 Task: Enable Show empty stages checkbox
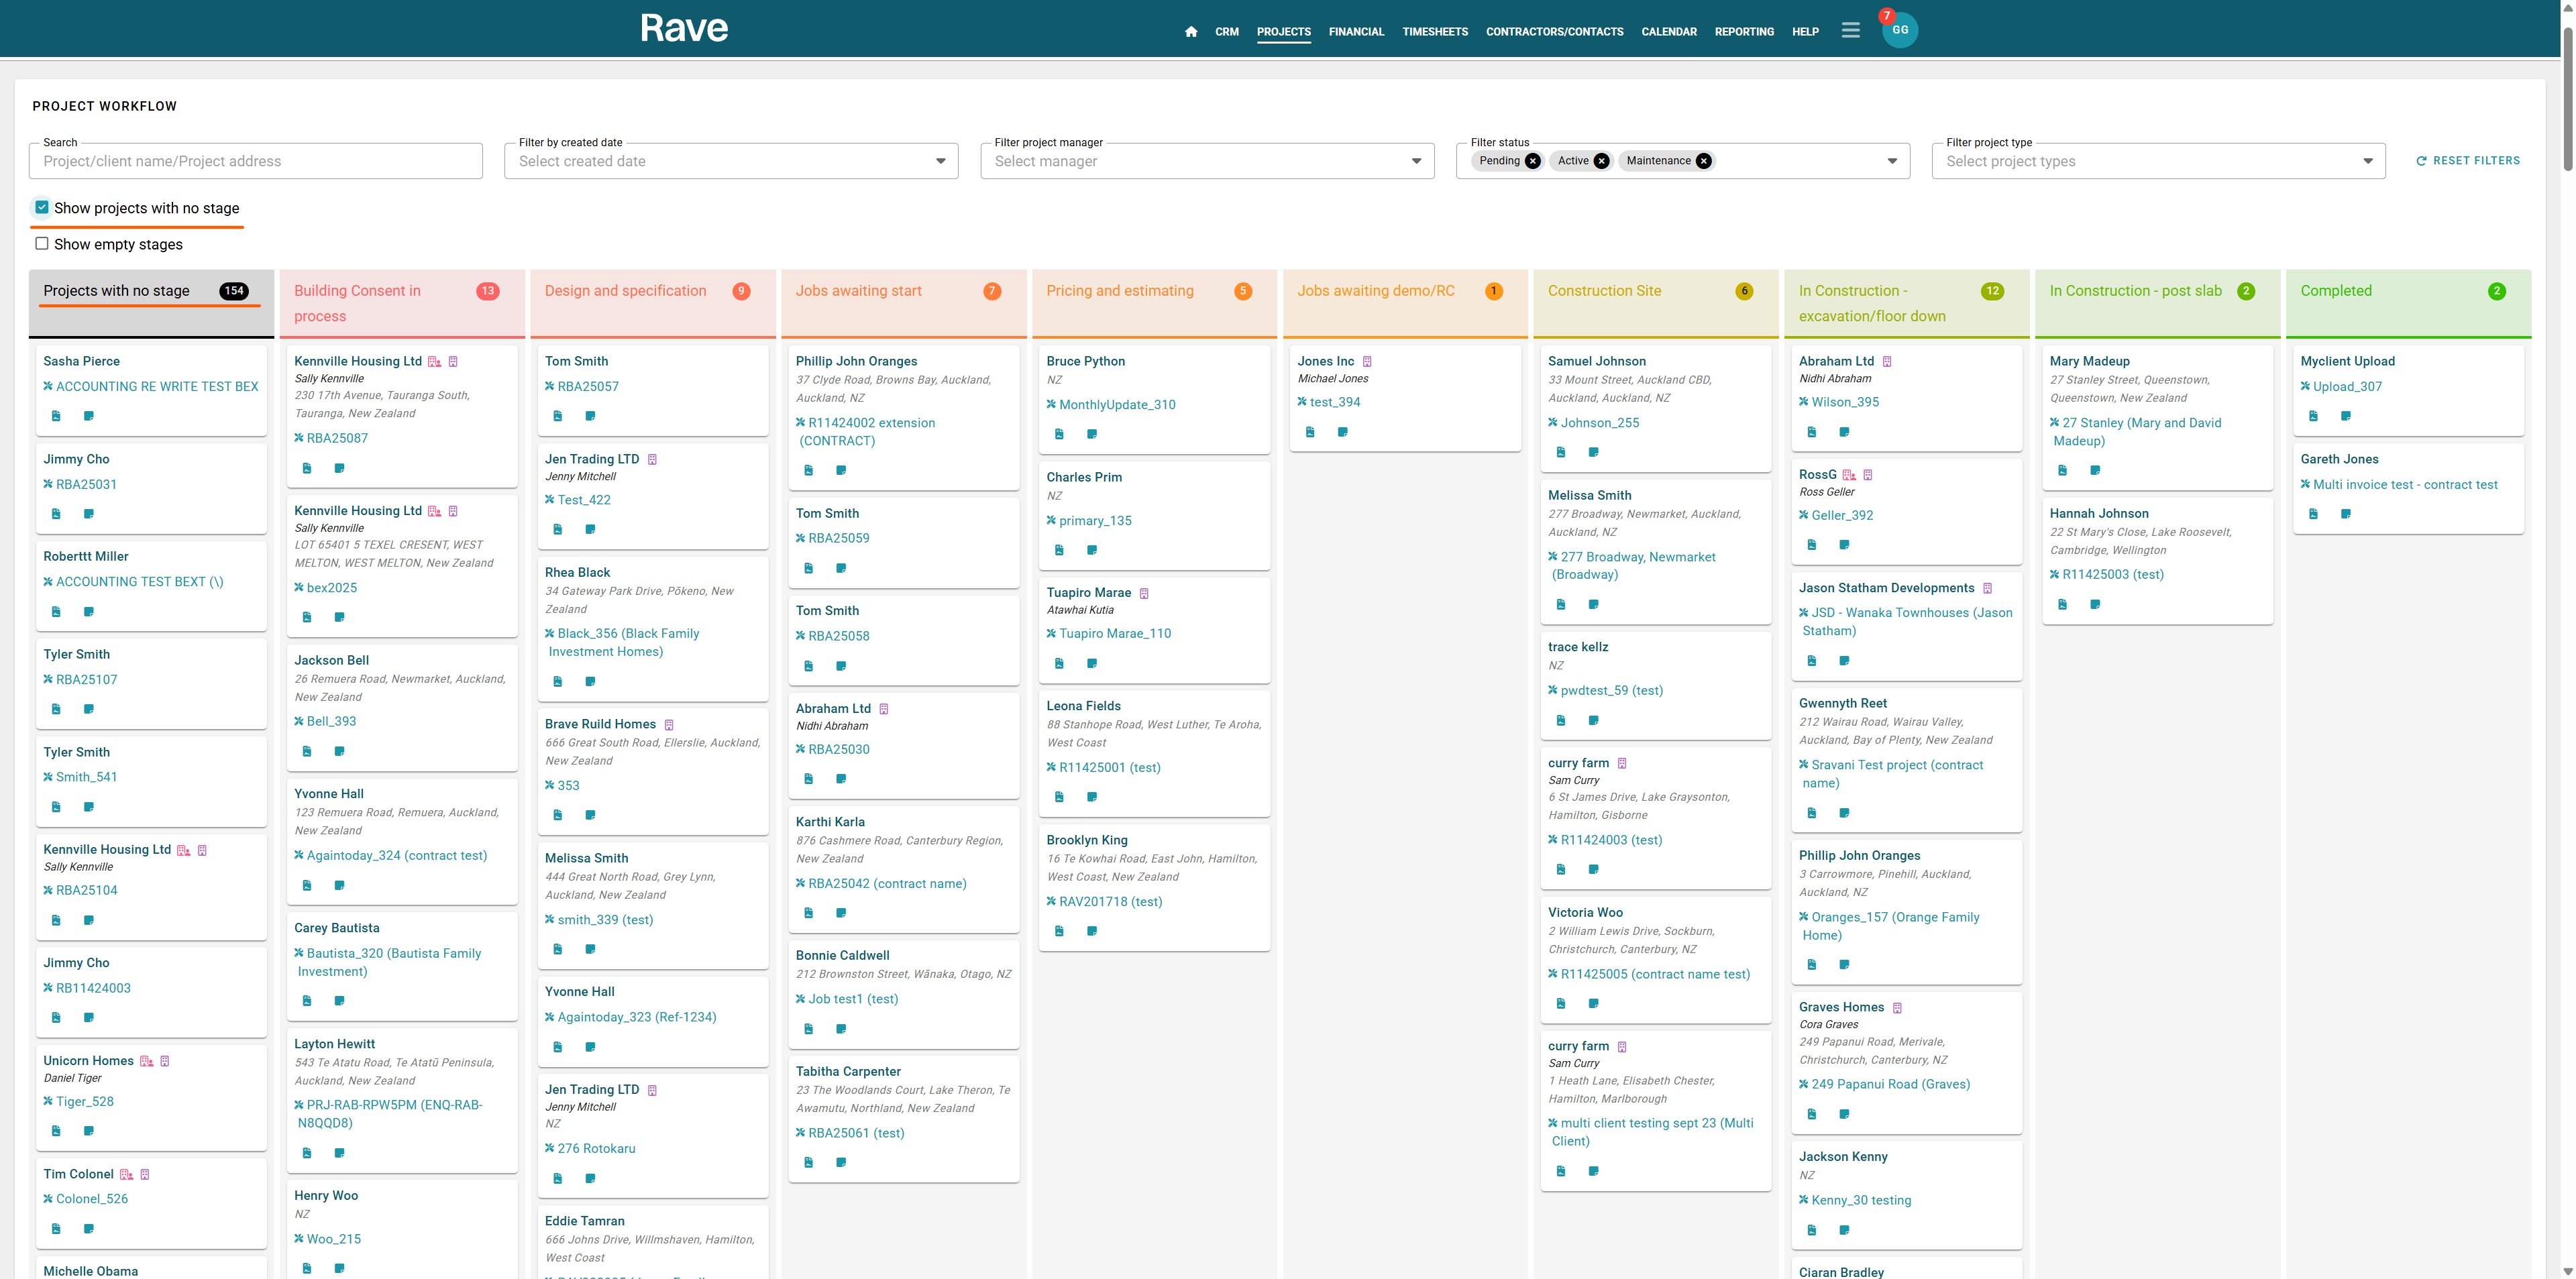(x=42, y=244)
